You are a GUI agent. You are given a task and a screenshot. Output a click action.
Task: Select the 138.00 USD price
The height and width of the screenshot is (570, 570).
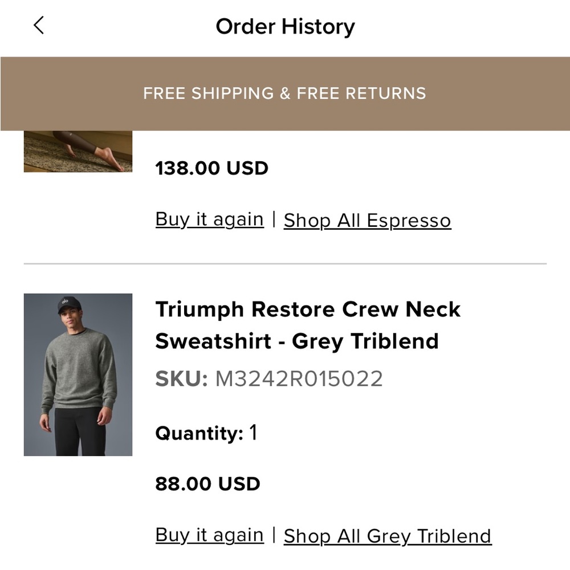[x=211, y=168]
